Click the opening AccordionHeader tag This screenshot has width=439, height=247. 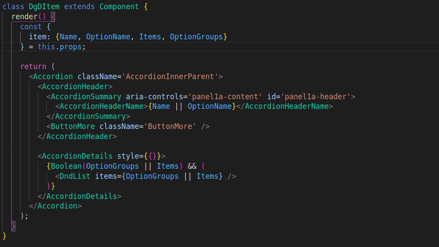pyautogui.click(x=75, y=87)
